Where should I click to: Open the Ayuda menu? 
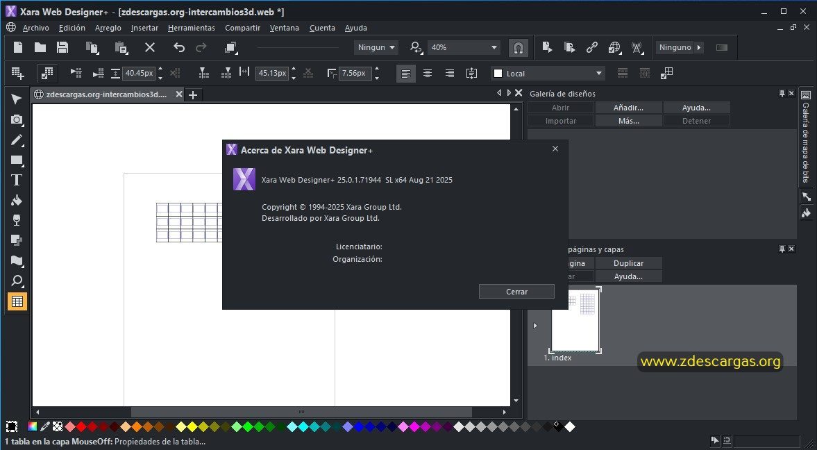(356, 28)
